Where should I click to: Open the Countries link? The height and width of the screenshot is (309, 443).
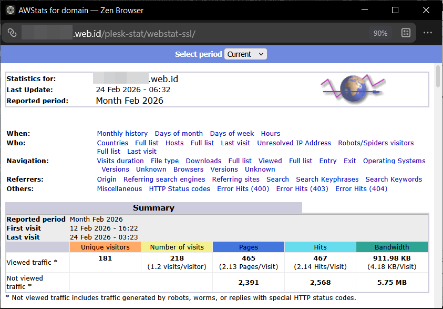112,143
